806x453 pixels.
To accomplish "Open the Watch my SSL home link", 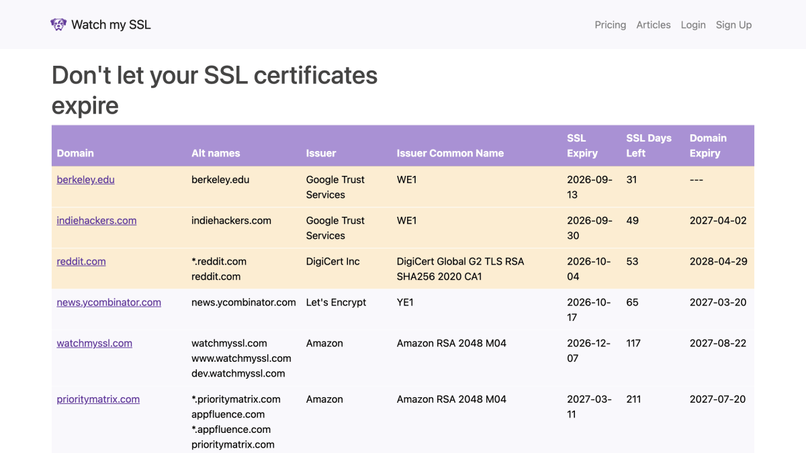I will pos(101,24).
